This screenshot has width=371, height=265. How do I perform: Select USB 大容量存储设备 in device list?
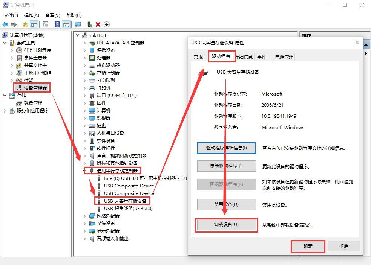click(125, 201)
